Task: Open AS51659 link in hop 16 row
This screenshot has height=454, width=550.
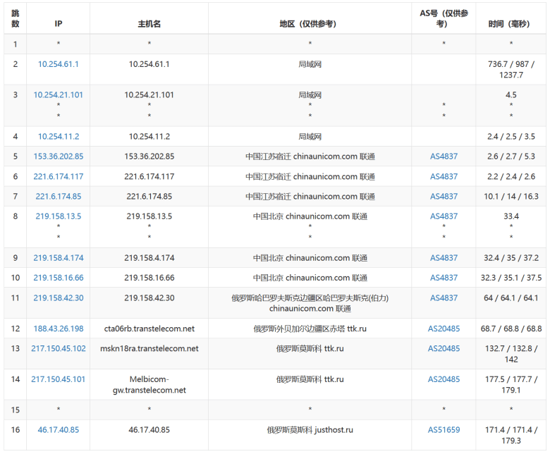Action: point(444,430)
